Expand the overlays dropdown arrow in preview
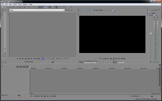This screenshot has height=101, width=162. coord(109,10)
